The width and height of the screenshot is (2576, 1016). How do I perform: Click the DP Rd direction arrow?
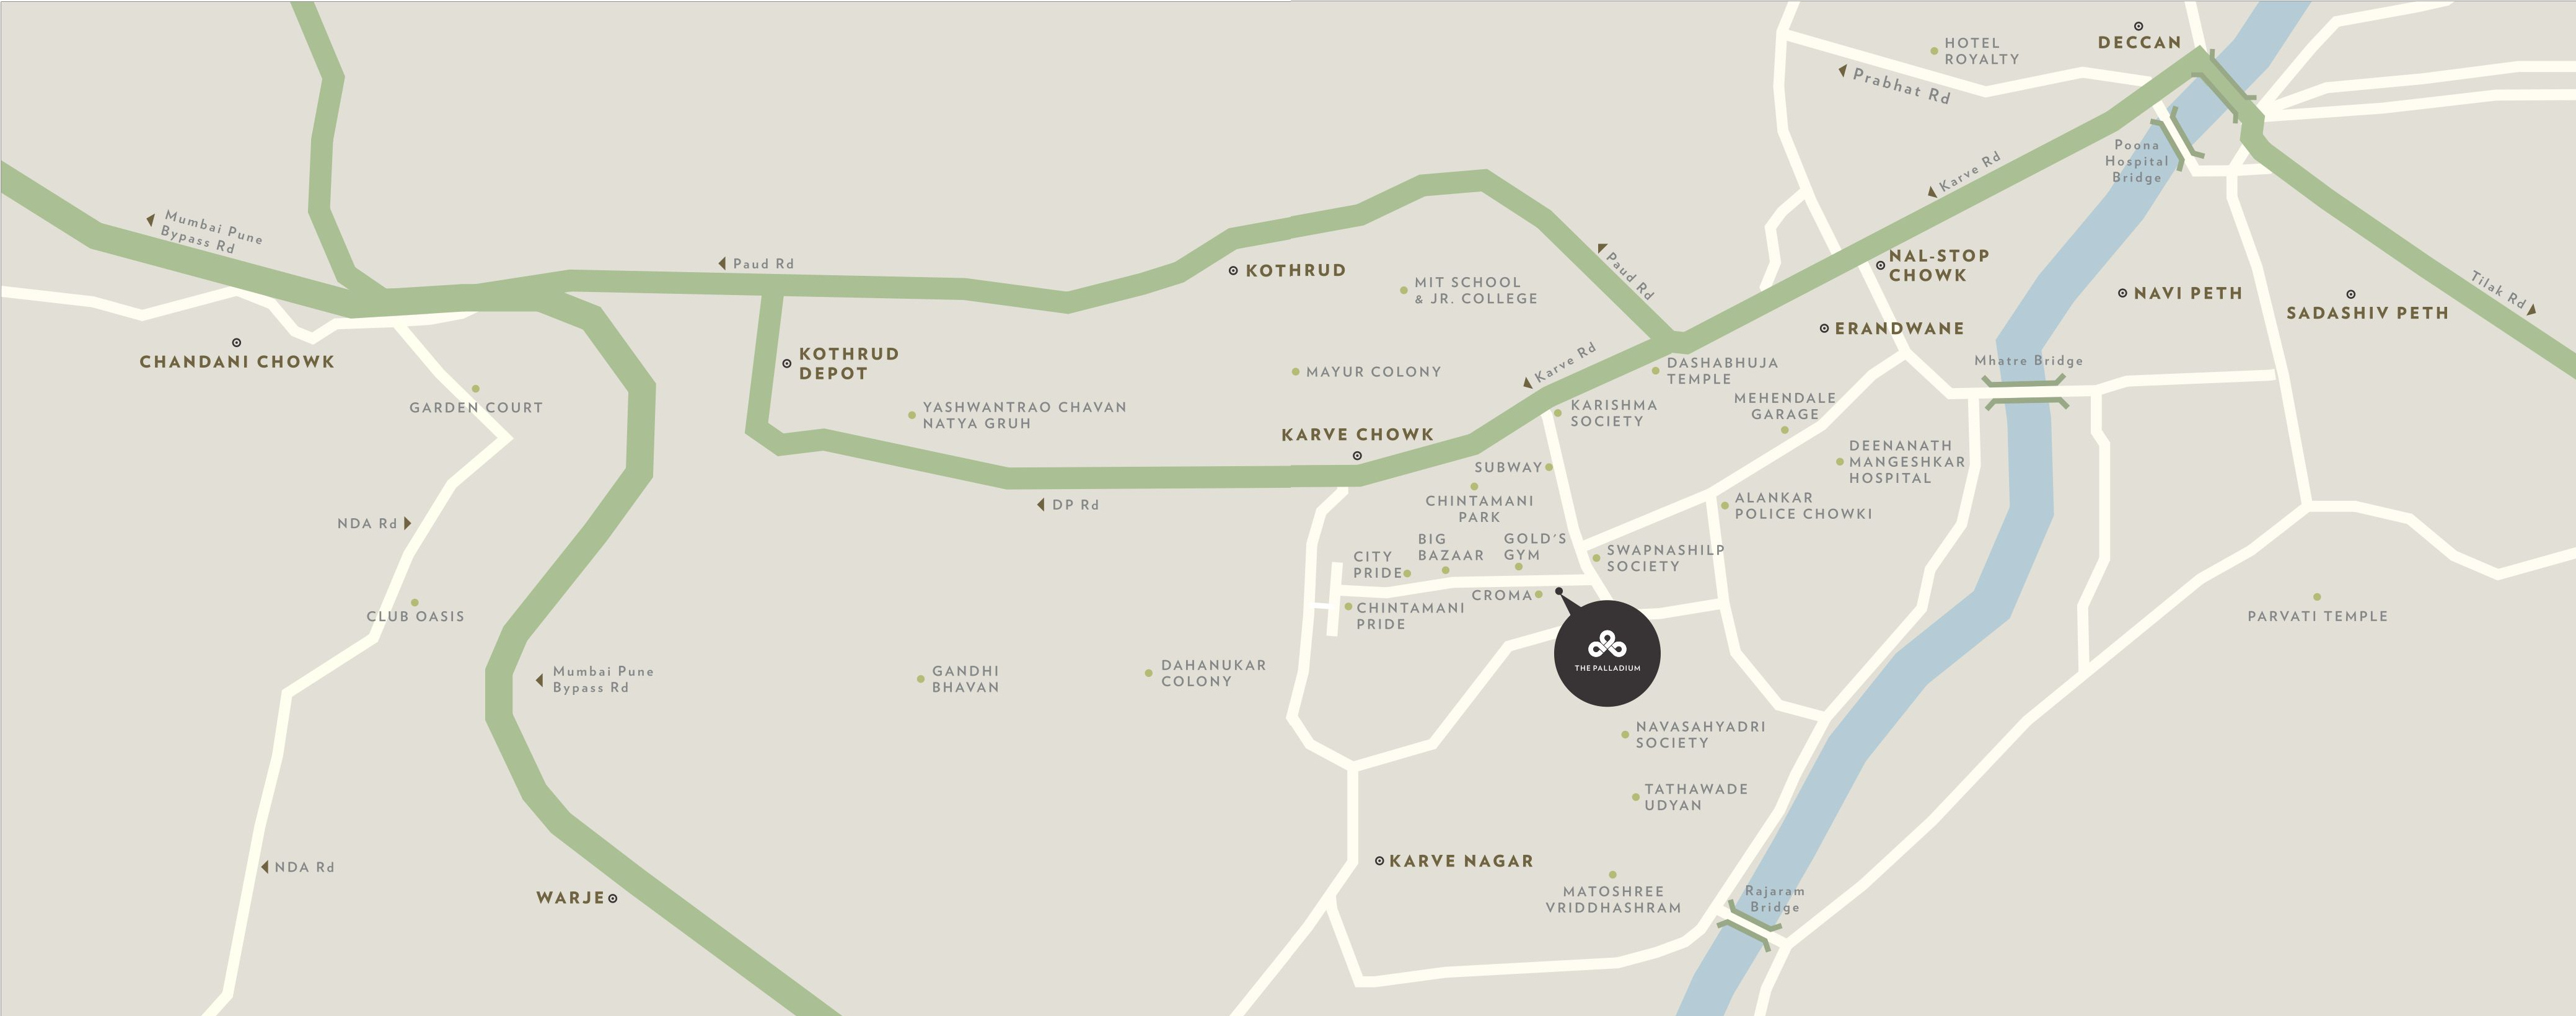click(1041, 505)
